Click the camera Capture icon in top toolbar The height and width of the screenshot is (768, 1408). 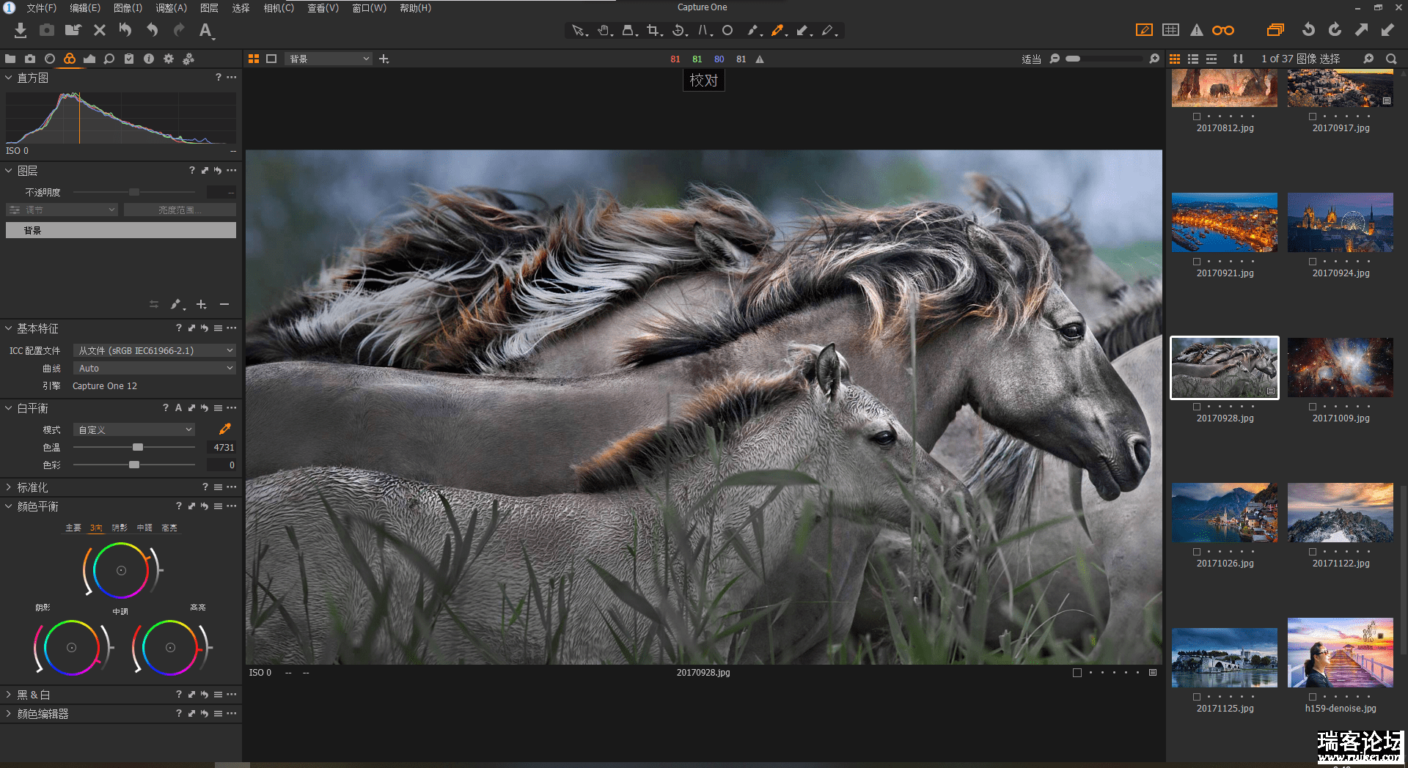[x=47, y=30]
